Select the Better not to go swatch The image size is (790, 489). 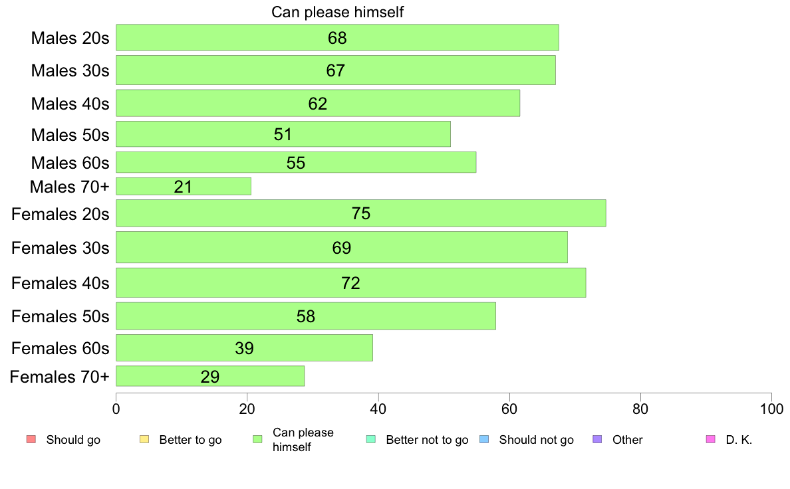pyautogui.click(x=371, y=439)
